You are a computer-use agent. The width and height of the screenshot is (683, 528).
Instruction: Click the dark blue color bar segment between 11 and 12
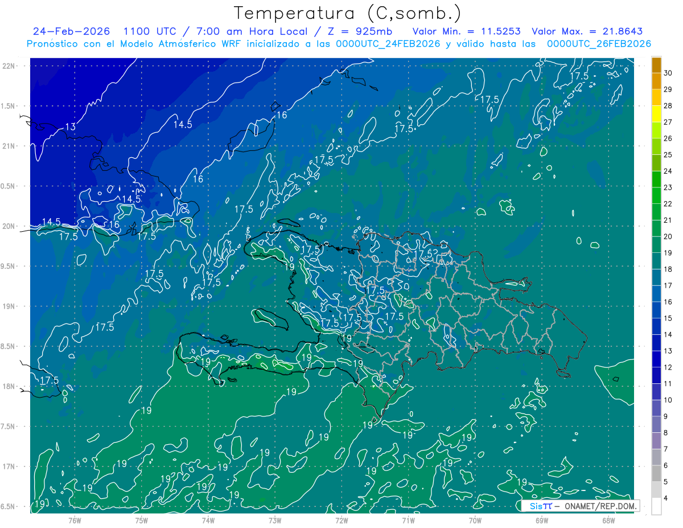(656, 375)
